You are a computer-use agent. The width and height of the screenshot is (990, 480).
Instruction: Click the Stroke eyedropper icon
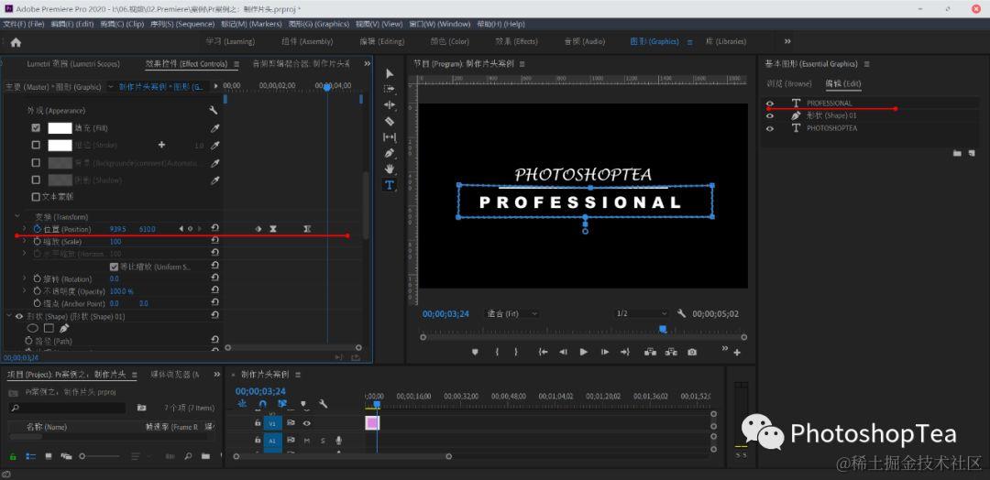[214, 146]
